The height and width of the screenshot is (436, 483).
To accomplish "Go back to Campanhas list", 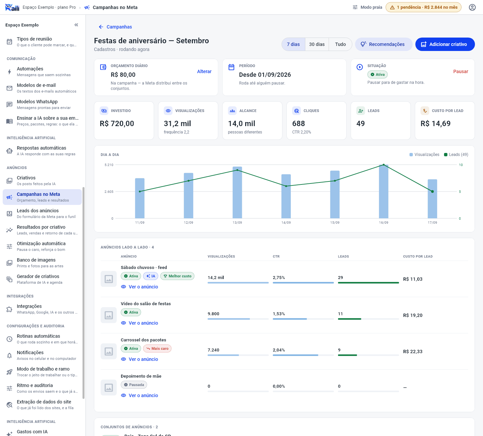I will (x=115, y=27).
